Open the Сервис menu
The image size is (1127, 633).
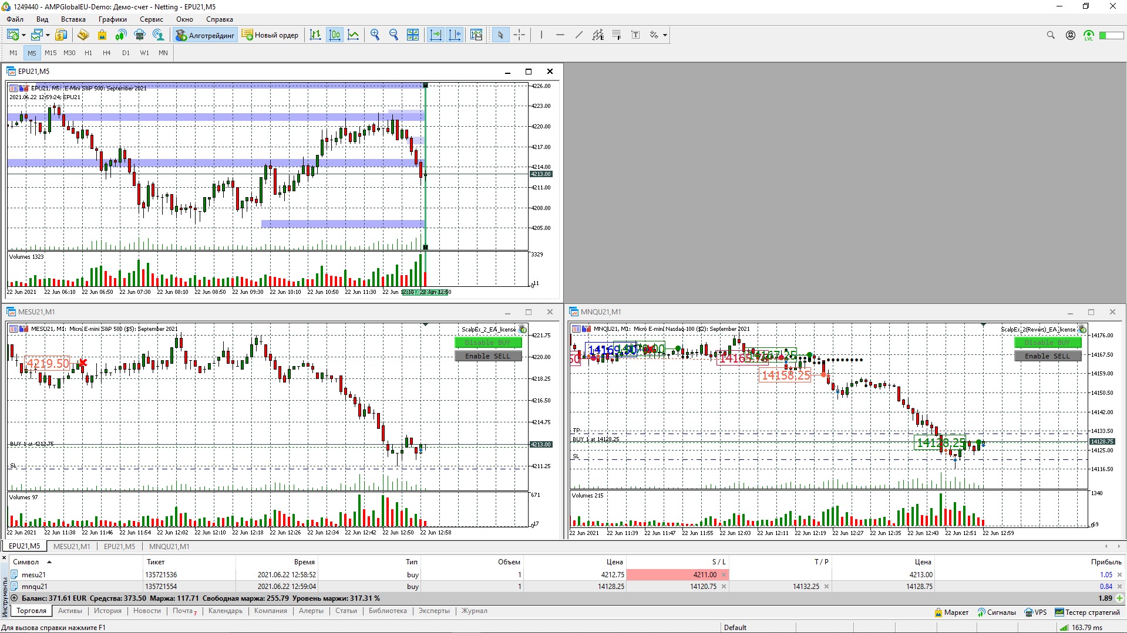(x=152, y=19)
